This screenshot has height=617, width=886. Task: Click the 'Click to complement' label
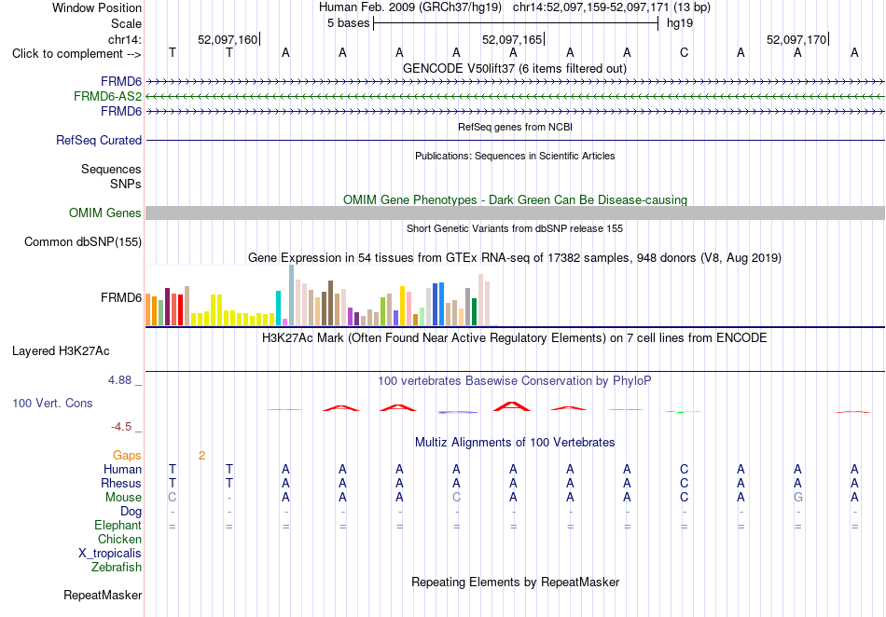click(x=76, y=54)
